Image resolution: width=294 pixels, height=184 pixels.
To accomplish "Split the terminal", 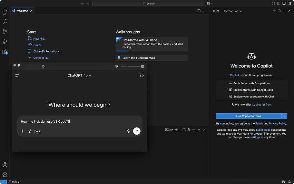I will tap(184, 129).
